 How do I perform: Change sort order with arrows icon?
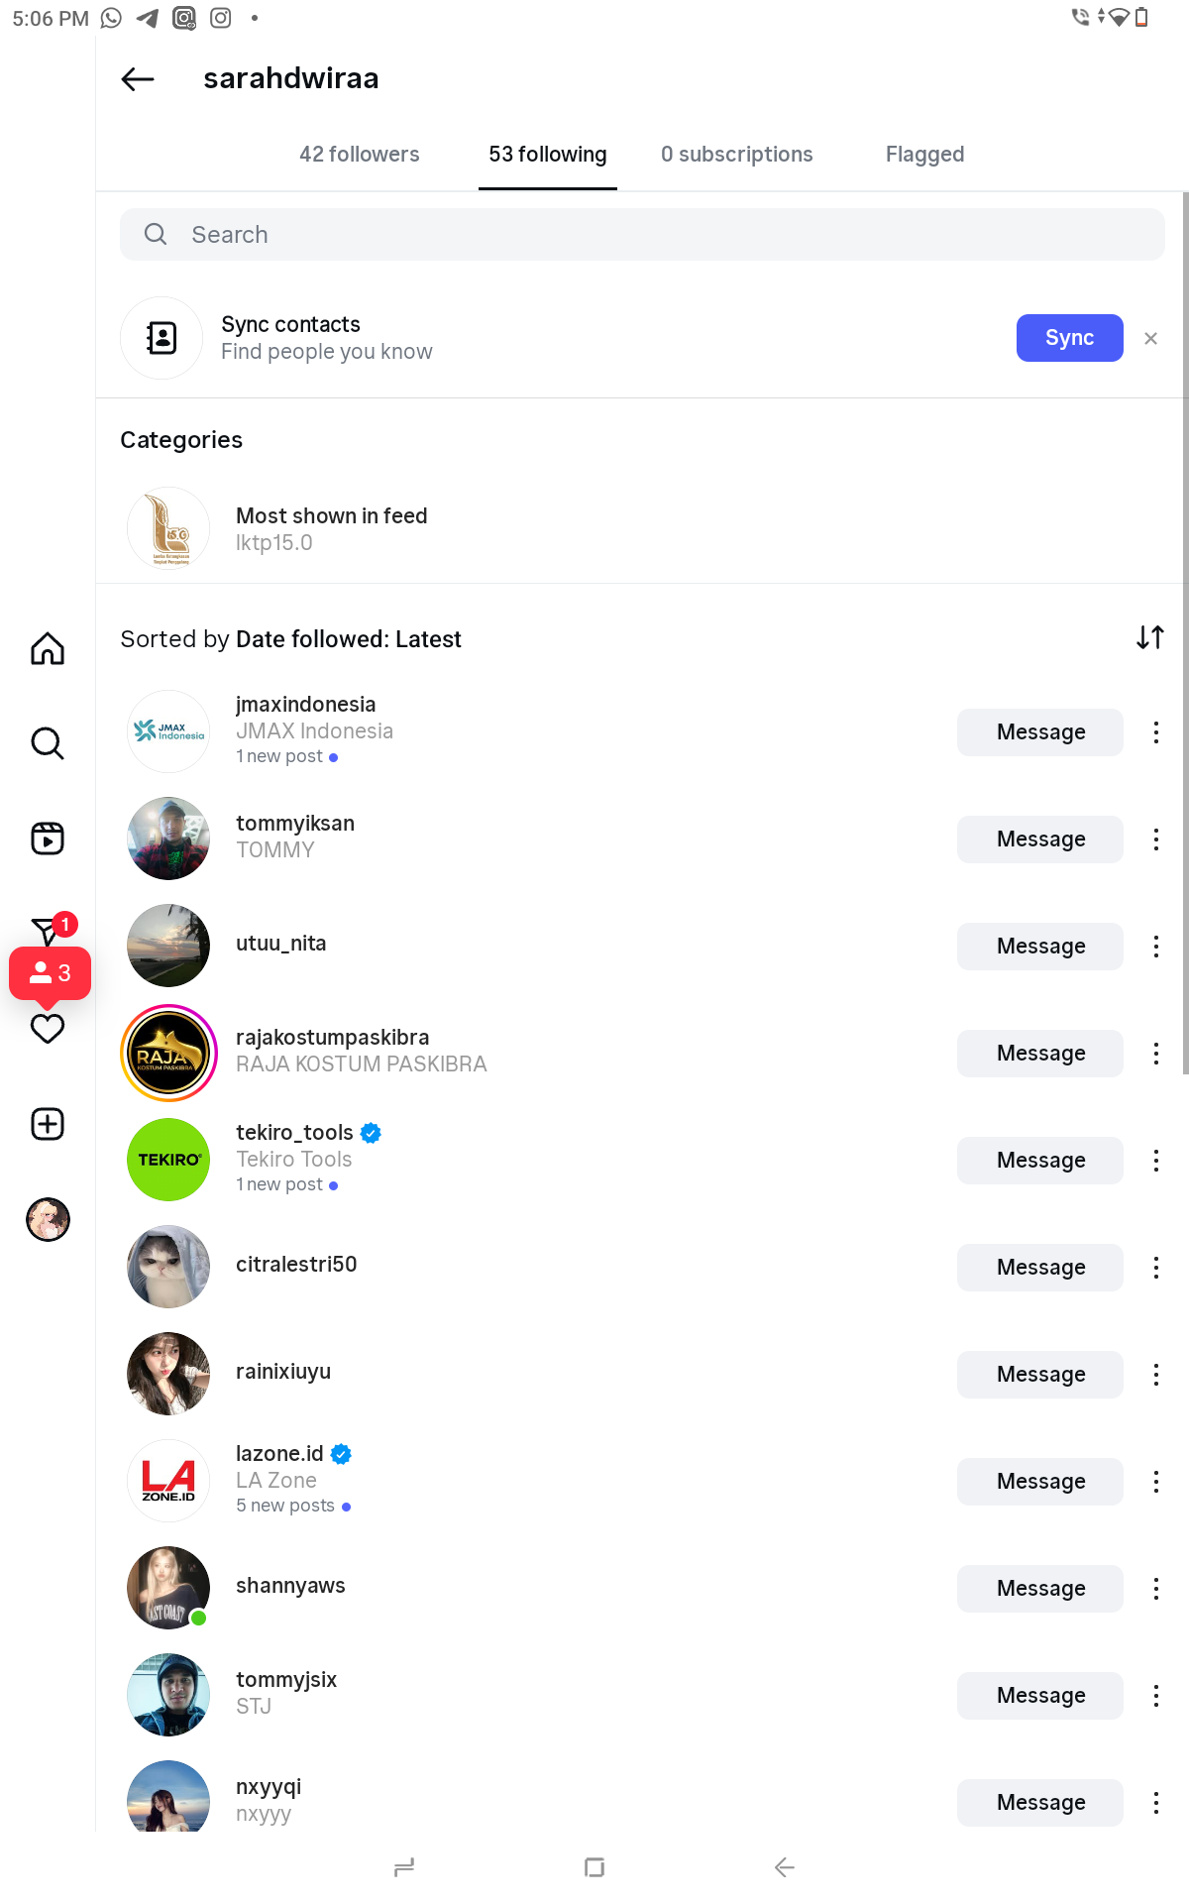[x=1149, y=638]
